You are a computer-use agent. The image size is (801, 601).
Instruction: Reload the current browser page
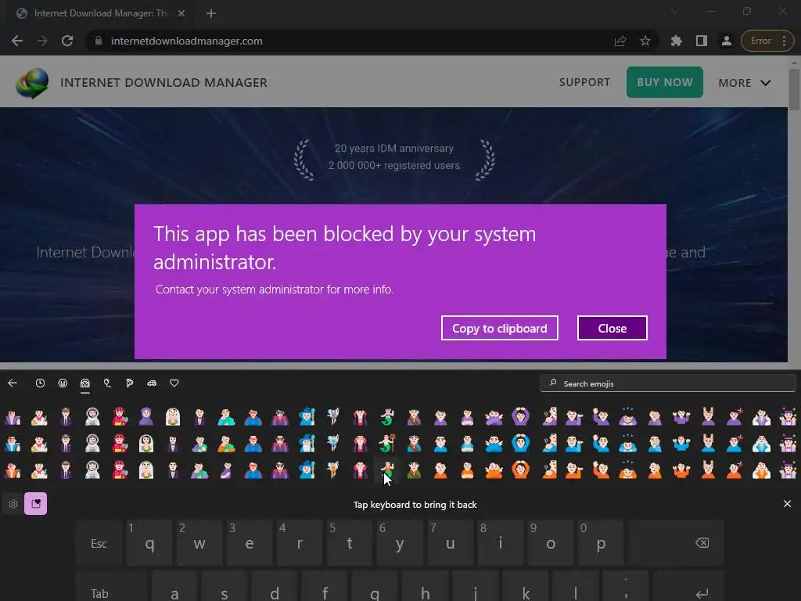click(67, 41)
